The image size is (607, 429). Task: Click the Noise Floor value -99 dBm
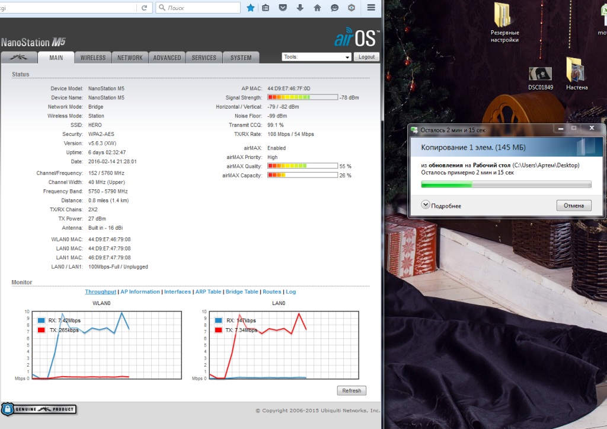click(277, 116)
